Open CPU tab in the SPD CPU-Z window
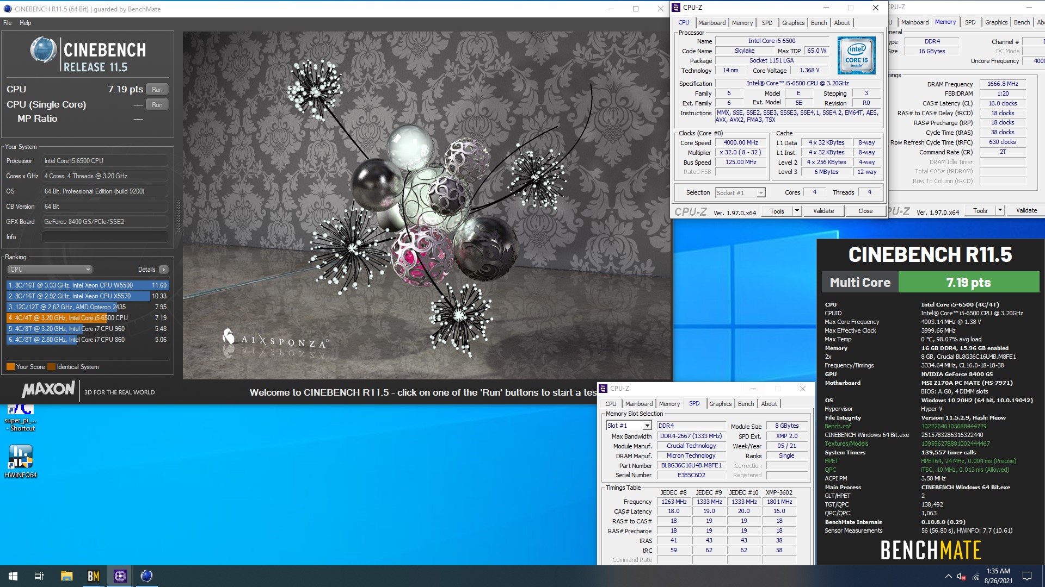 (x=611, y=404)
